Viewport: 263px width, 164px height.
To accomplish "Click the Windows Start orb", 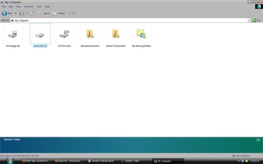I will tap(10, 161).
